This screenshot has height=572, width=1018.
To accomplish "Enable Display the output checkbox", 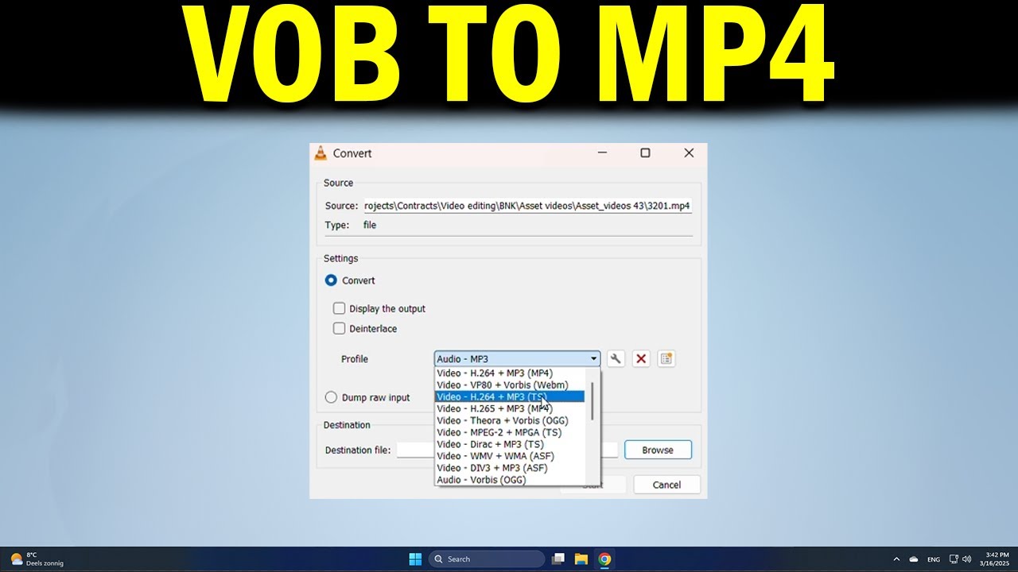I will coord(340,308).
